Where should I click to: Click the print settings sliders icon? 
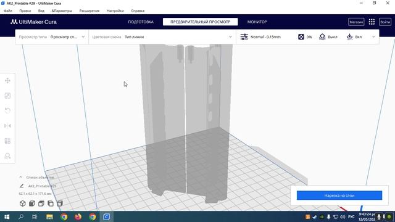coord(244,37)
